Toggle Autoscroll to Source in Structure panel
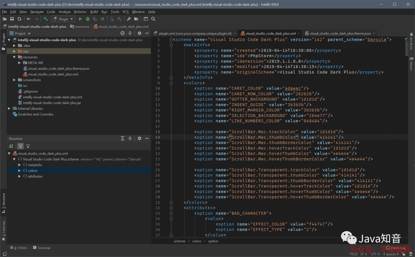The height and width of the screenshot is (257, 415). (20, 146)
